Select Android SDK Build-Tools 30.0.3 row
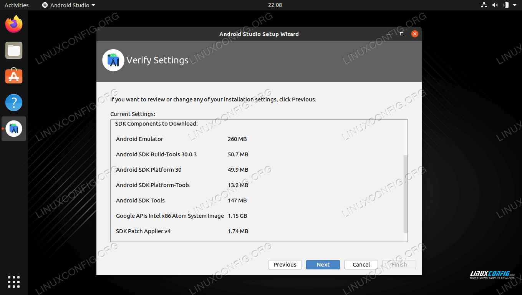522x295 pixels. (156, 154)
